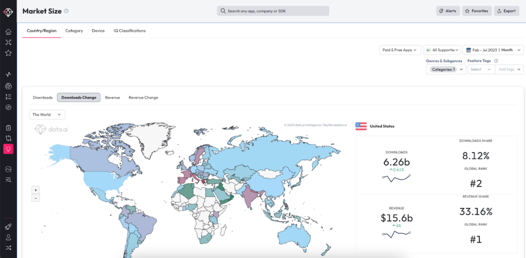The image size is (526, 258).
Task: Open the brain icon in sidebar
Action: (8, 86)
